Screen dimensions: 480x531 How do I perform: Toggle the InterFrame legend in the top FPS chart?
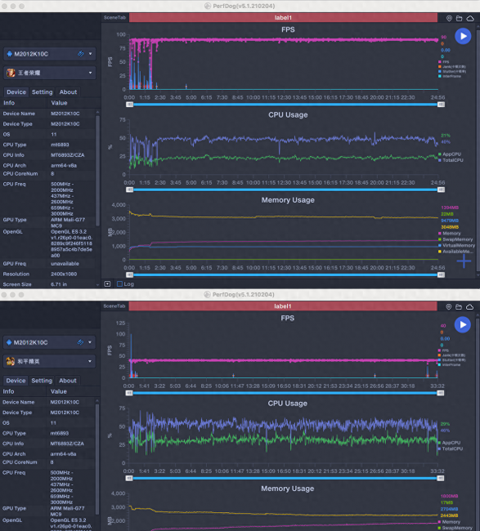450,76
